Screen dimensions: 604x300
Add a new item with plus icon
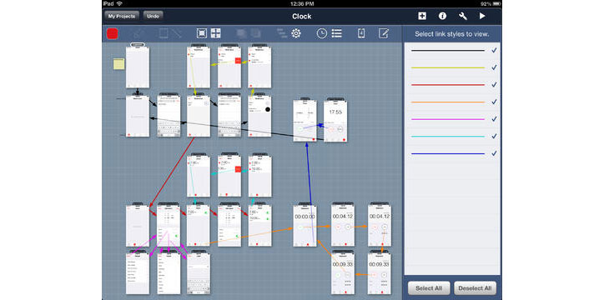(x=422, y=16)
